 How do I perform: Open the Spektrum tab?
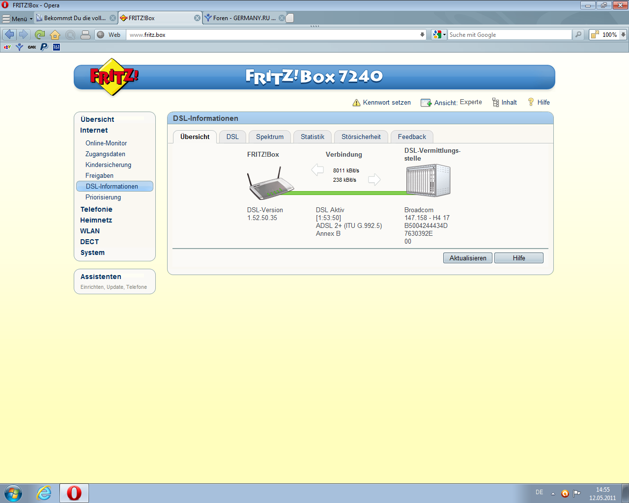tap(270, 137)
